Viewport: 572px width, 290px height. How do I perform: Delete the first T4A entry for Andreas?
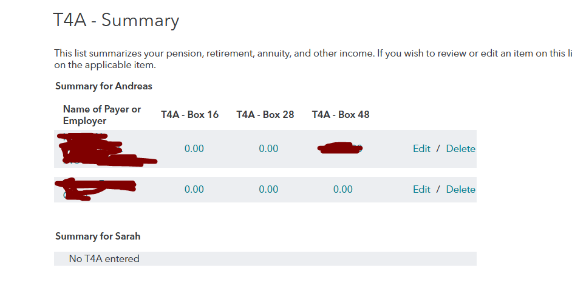click(x=461, y=149)
